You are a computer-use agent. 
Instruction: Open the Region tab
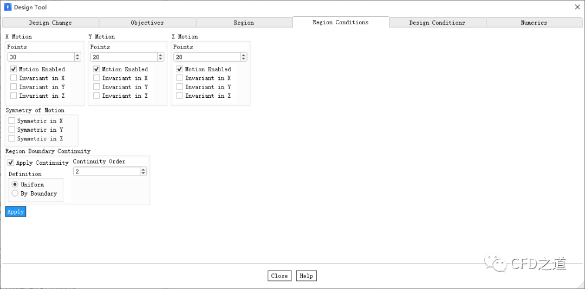tap(244, 23)
